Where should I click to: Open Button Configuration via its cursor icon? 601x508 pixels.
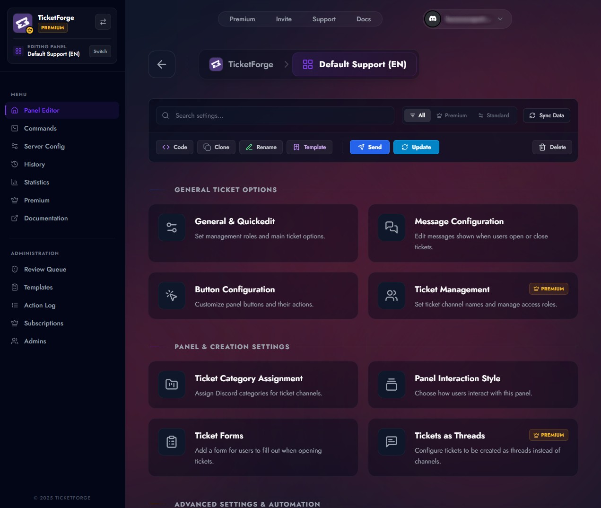[x=171, y=296]
